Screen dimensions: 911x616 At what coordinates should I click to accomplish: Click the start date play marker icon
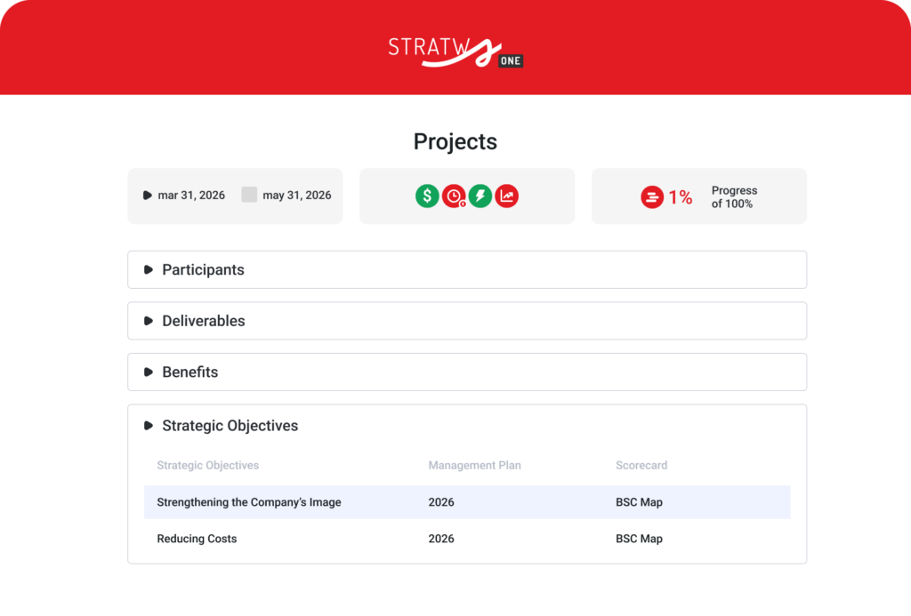pyautogui.click(x=148, y=196)
